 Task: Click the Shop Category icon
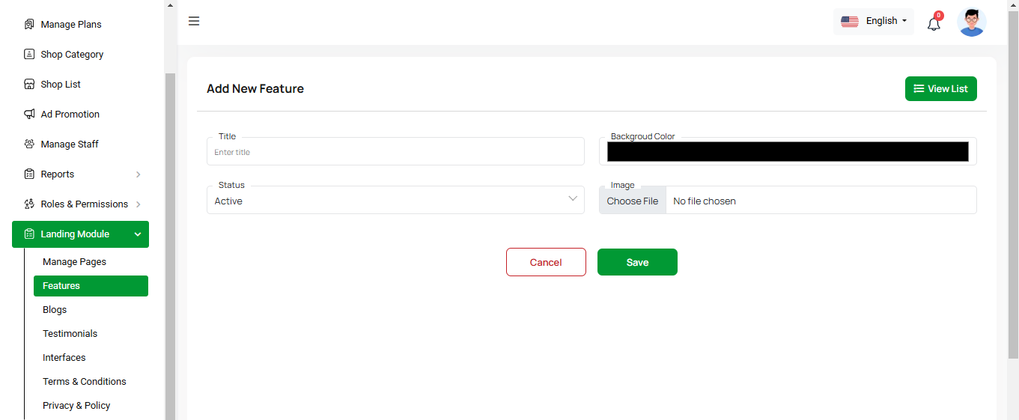coord(29,54)
